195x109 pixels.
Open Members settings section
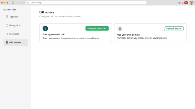point(16,34)
